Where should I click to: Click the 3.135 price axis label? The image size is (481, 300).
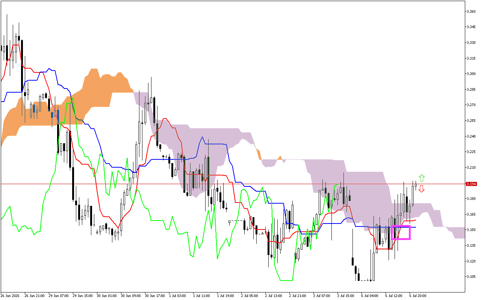[x=471, y=246]
